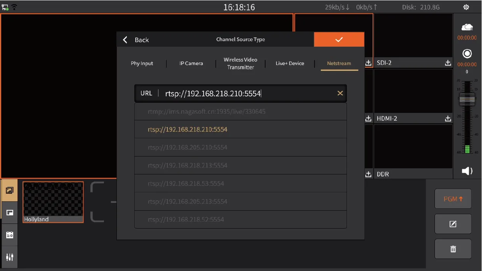Choose the rtmp://ims.nagasoft.cn stream URL
The image size is (482, 271).
click(241, 112)
